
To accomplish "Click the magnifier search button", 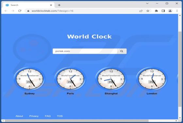I will [x=122, y=51].
